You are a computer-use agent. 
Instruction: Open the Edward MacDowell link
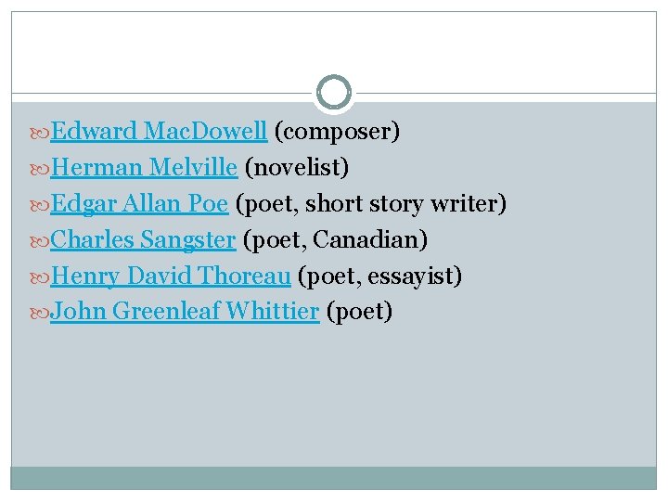point(159,132)
